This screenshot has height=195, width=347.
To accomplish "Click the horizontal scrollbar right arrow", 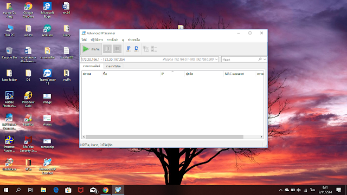I will (261, 137).
